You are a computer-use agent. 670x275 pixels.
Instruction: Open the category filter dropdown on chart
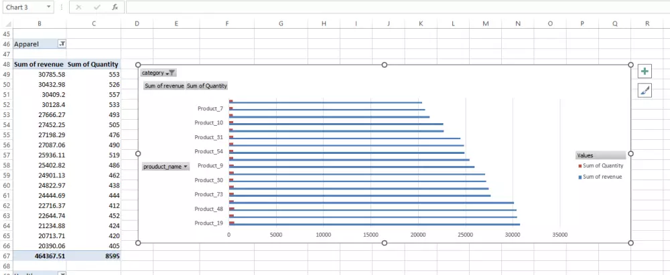pyautogui.click(x=170, y=73)
